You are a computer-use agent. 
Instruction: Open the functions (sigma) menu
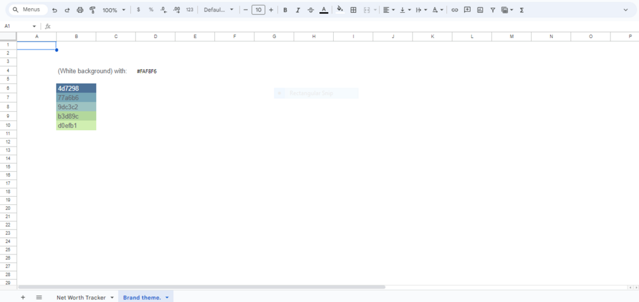(521, 10)
